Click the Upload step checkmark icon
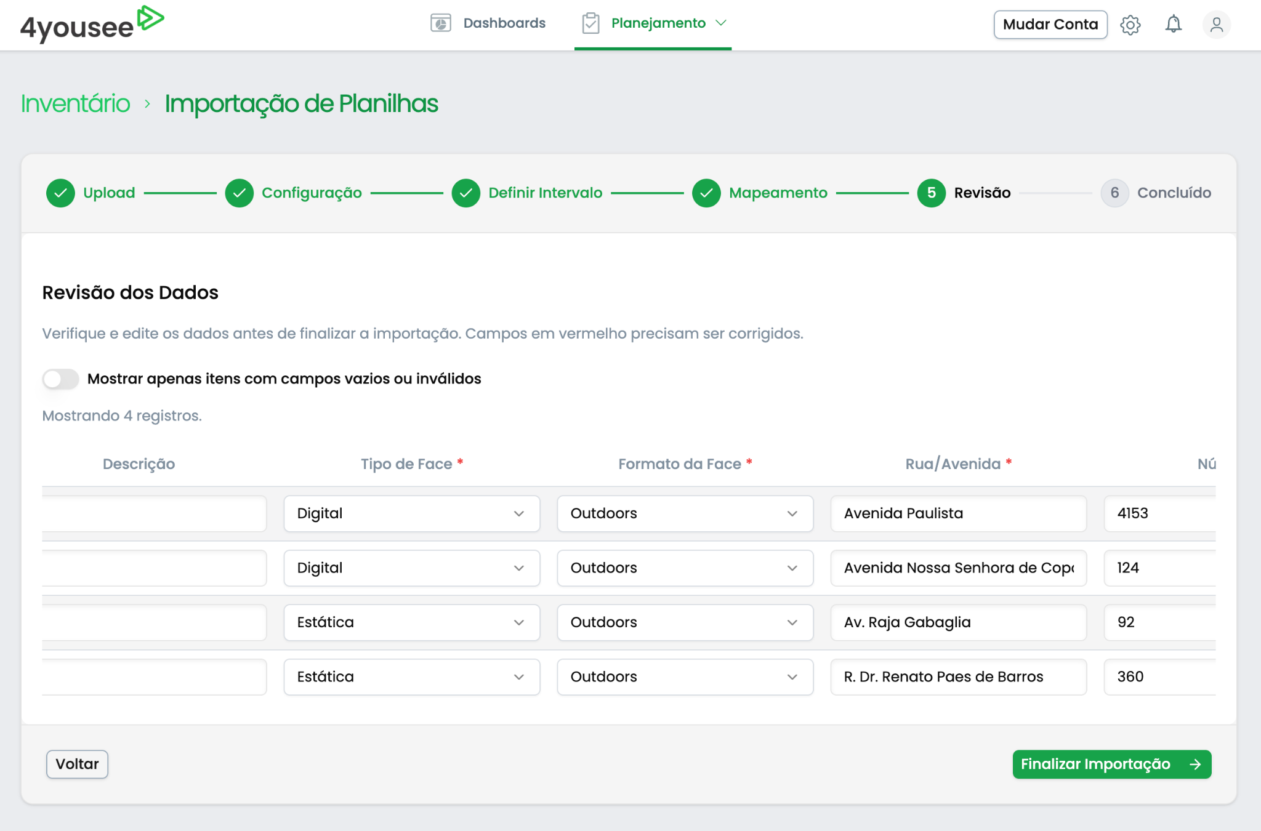1261x831 pixels. click(x=60, y=193)
